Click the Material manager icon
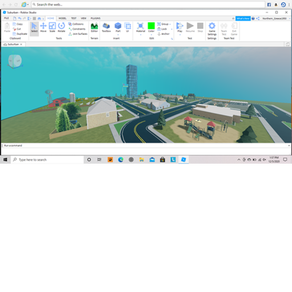Screen dimensions: 292x292 140,27
